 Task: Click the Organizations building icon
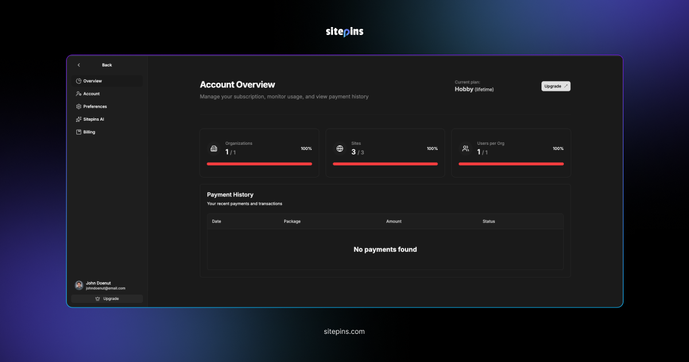[x=214, y=149]
